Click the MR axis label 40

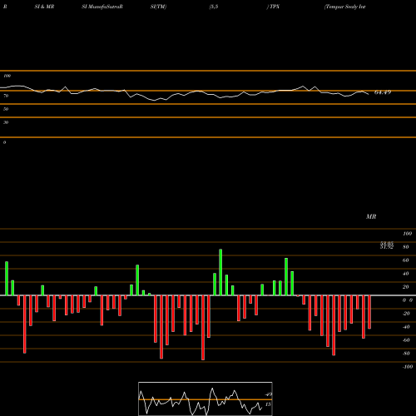click(x=405, y=274)
